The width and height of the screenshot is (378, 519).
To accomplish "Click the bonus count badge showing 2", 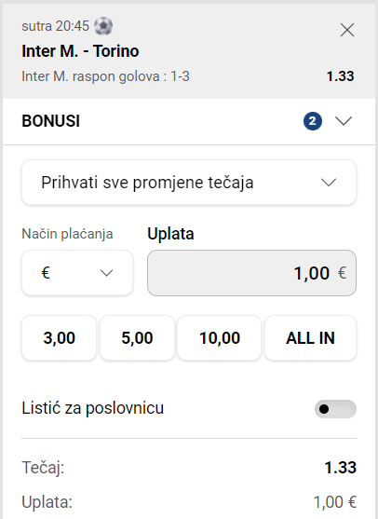I will (x=313, y=121).
